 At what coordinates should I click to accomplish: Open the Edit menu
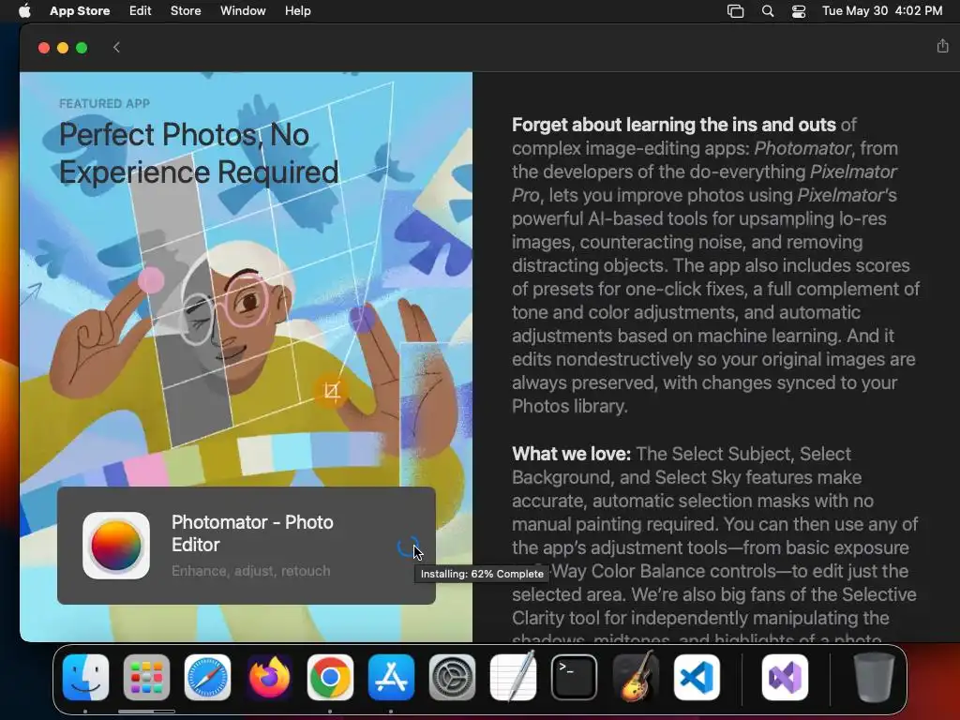[141, 11]
